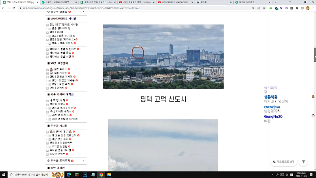The height and width of the screenshot is (178, 316).
Task: Collapse the VR챗 고정멤버 section header
Action: 64,63
